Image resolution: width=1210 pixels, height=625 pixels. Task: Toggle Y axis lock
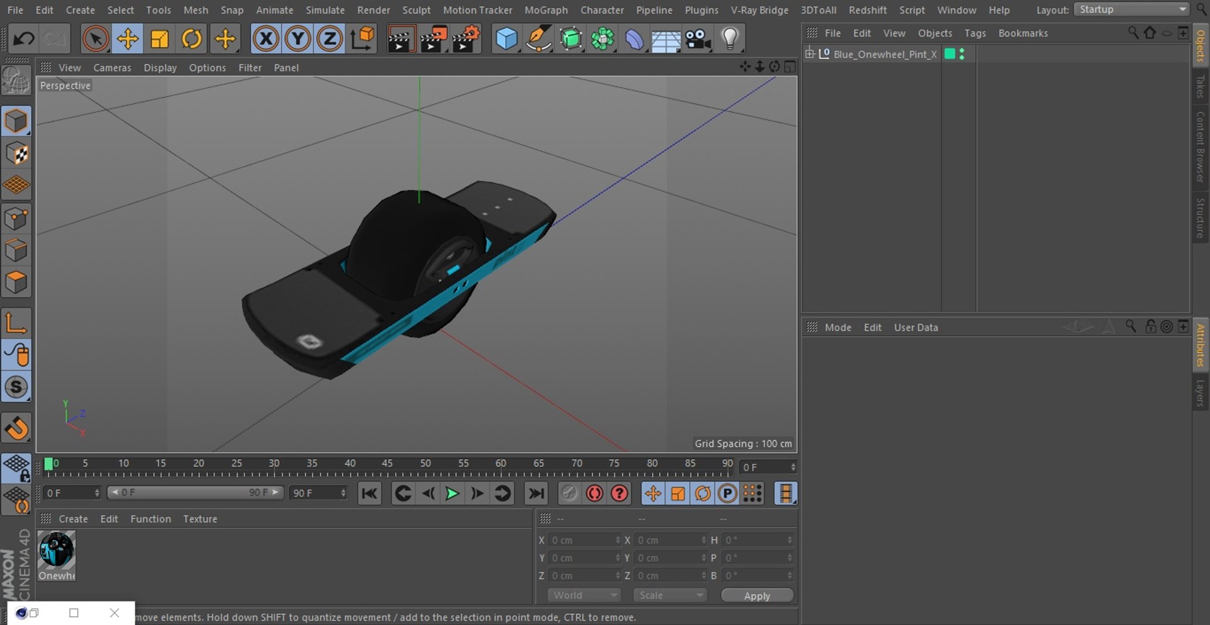[297, 39]
